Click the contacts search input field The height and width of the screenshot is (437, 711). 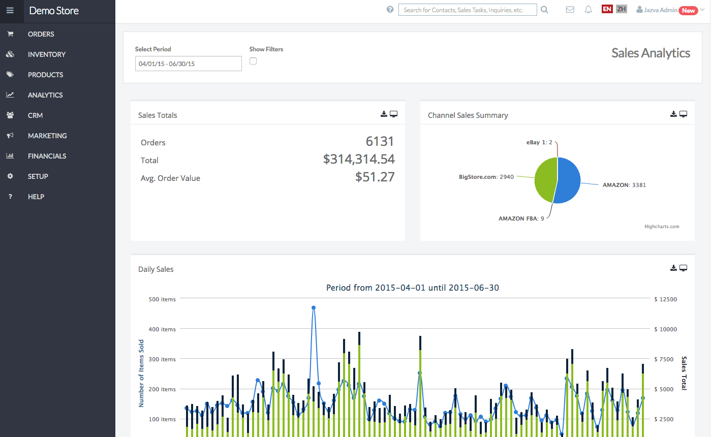[468, 10]
